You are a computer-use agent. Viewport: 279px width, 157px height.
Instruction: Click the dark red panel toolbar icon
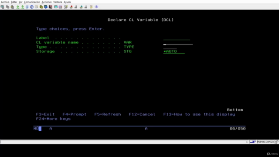(51, 7)
